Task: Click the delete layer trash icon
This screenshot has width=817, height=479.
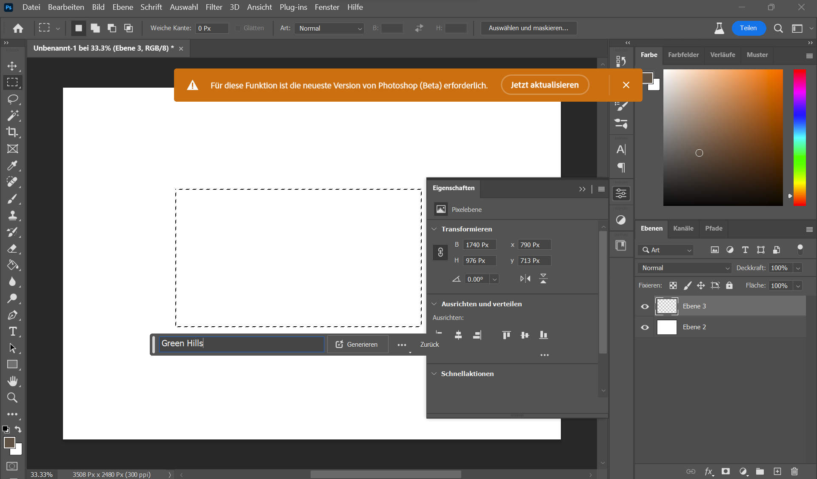Action: point(794,471)
